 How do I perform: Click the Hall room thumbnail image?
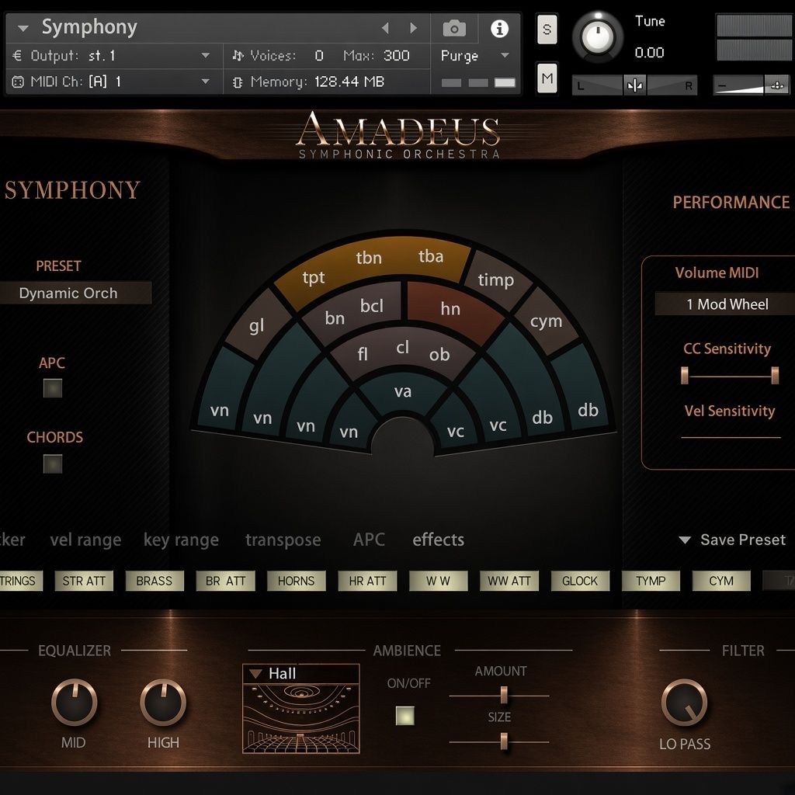[301, 718]
